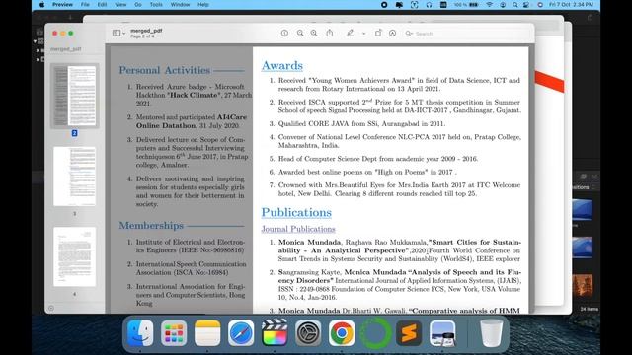
Task: Click the 'Hack Climate' bold text
Action: 195,95
